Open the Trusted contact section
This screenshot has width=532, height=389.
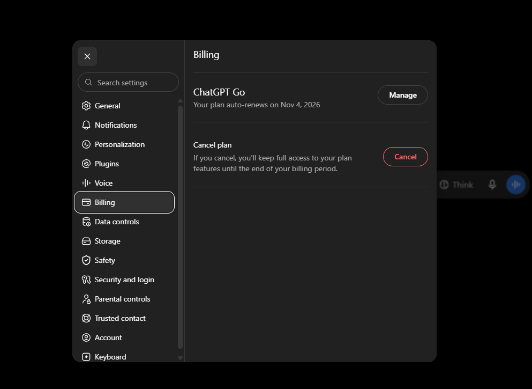tap(124, 318)
